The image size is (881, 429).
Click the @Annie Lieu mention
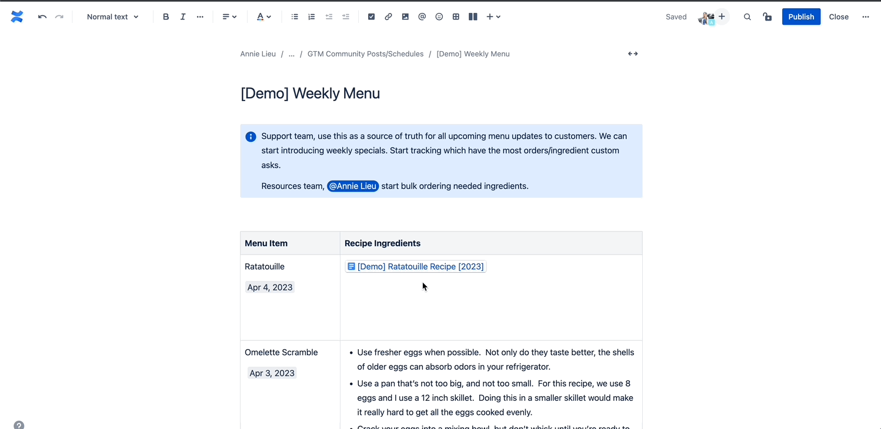(353, 186)
